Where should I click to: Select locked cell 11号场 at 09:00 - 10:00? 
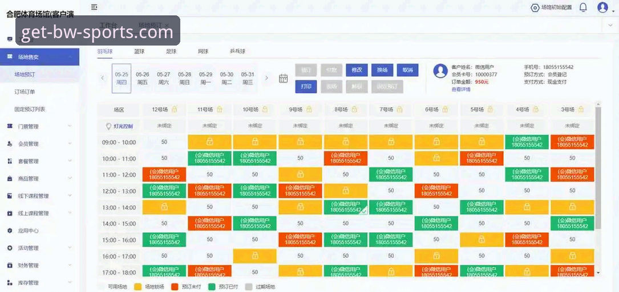click(209, 142)
